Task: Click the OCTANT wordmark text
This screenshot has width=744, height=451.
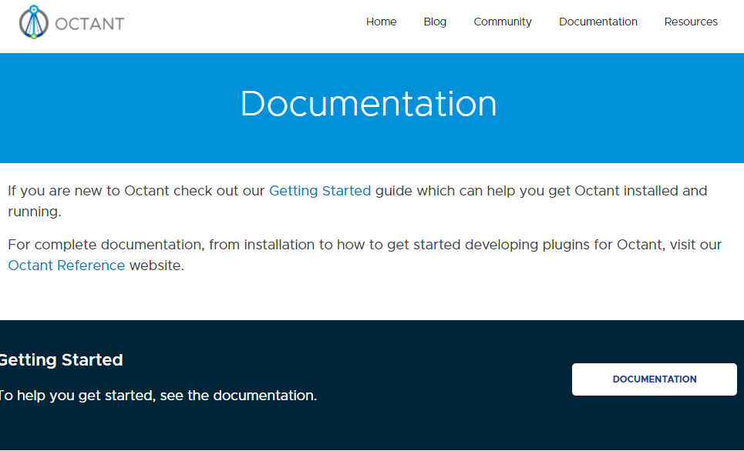Action: [89, 24]
